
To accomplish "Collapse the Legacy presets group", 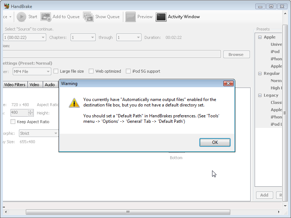I will (260, 95).
